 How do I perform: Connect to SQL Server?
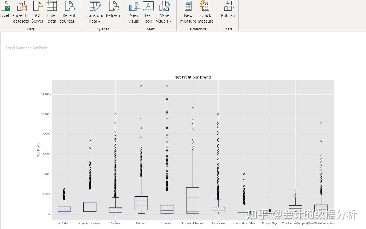pyautogui.click(x=37, y=12)
